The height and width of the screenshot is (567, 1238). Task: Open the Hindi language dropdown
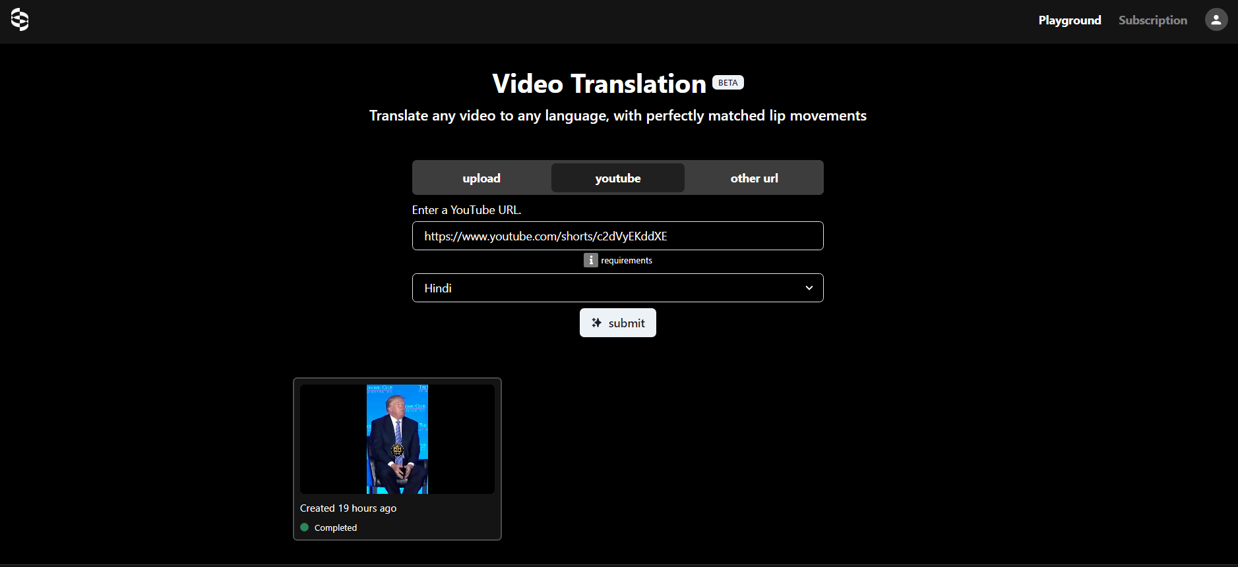pos(607,288)
